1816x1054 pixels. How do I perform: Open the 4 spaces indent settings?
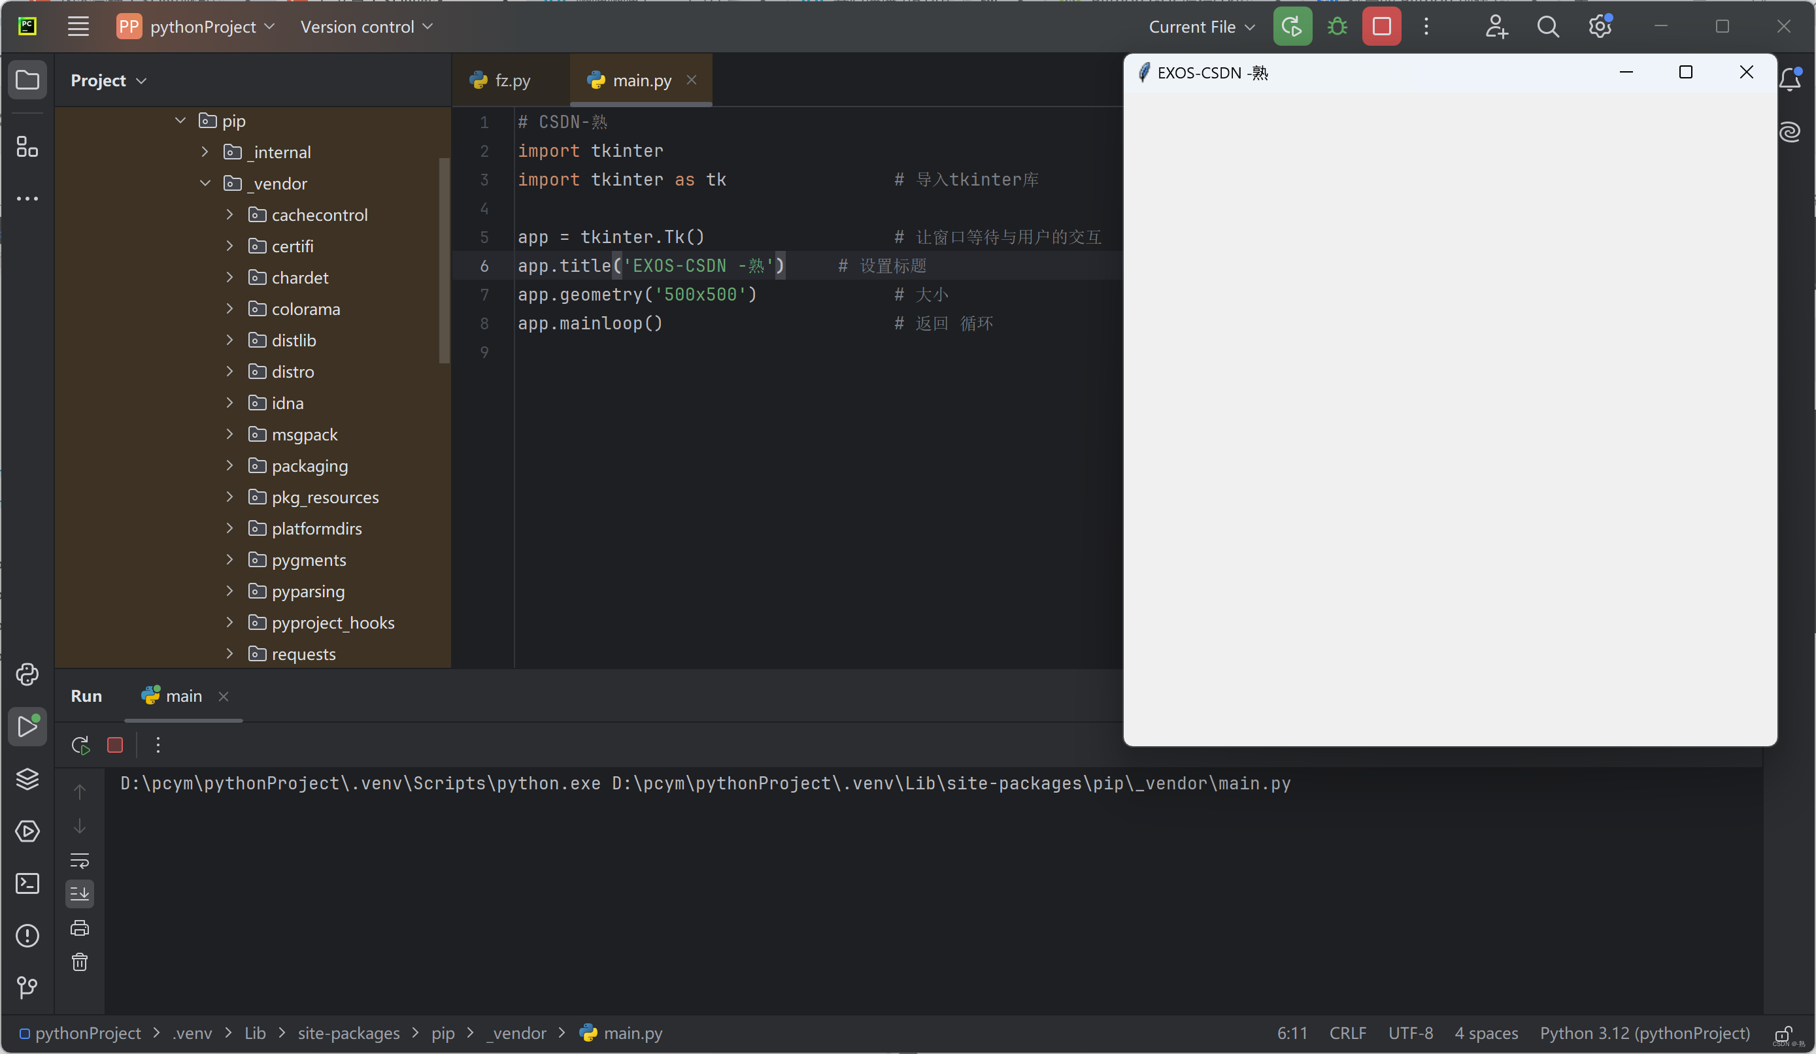(1486, 1033)
